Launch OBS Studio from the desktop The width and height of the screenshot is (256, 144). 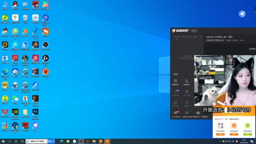point(45,46)
